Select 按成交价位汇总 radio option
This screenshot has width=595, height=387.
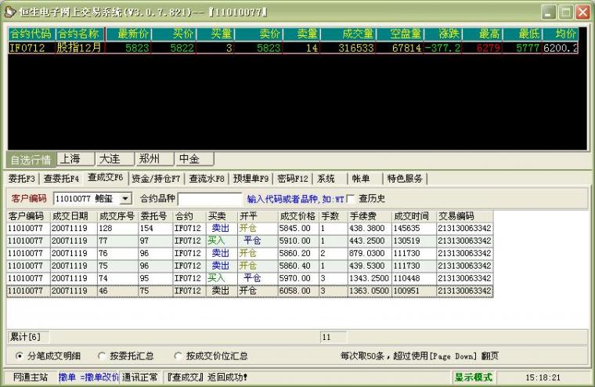click(x=177, y=356)
